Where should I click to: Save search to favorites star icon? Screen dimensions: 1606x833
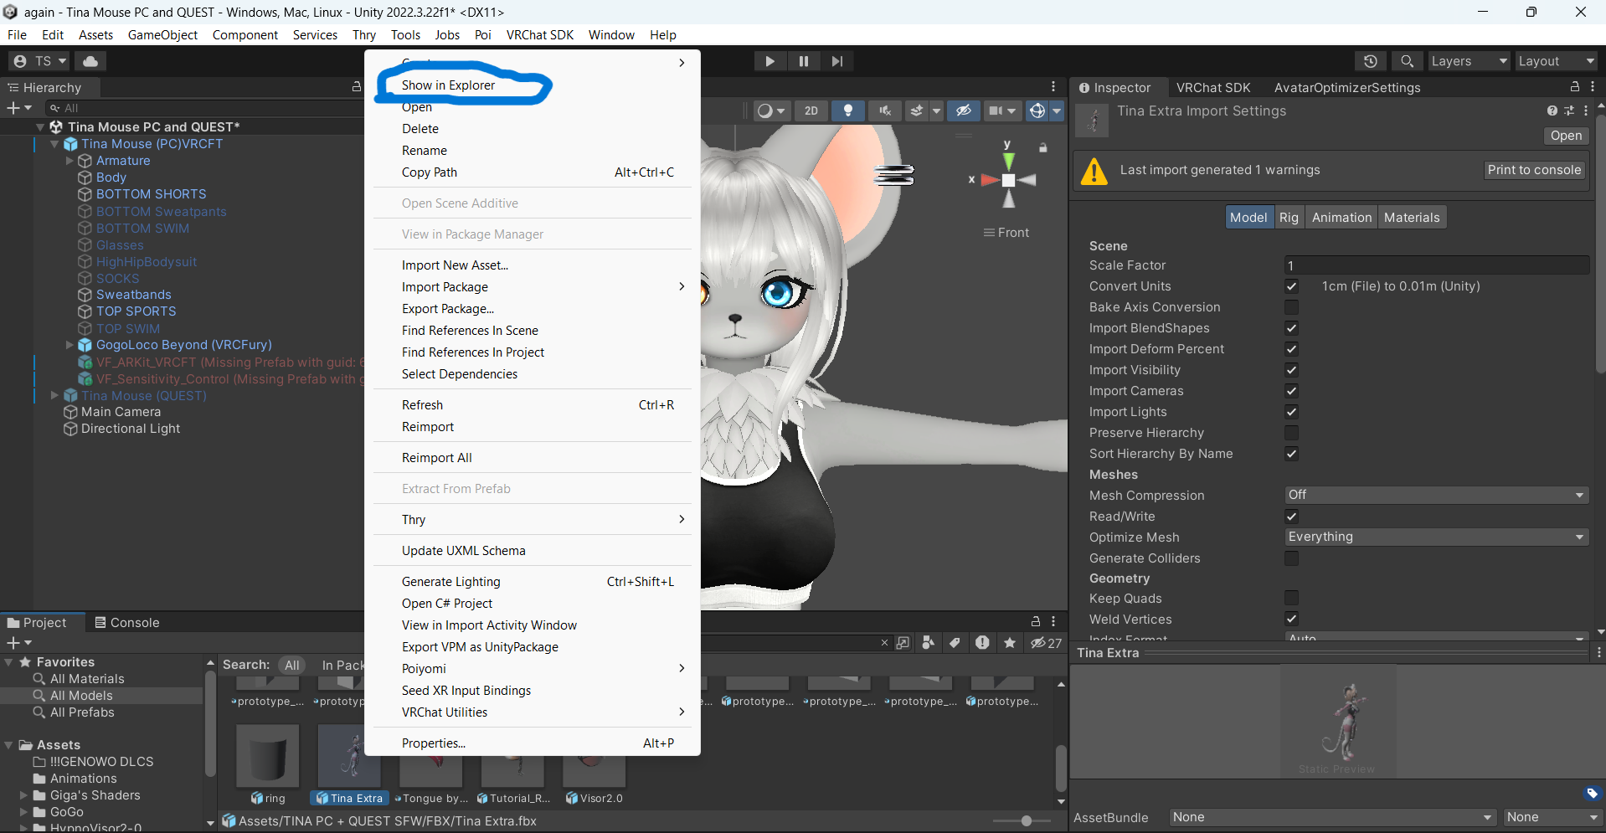[1010, 643]
